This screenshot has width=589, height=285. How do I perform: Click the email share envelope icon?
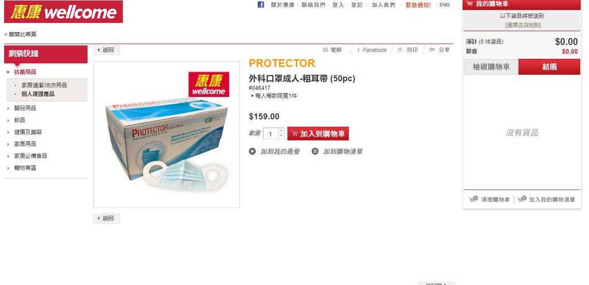pyautogui.click(x=326, y=50)
